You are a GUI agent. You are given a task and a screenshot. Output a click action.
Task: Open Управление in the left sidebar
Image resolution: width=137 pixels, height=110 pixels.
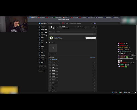(x=42, y=56)
